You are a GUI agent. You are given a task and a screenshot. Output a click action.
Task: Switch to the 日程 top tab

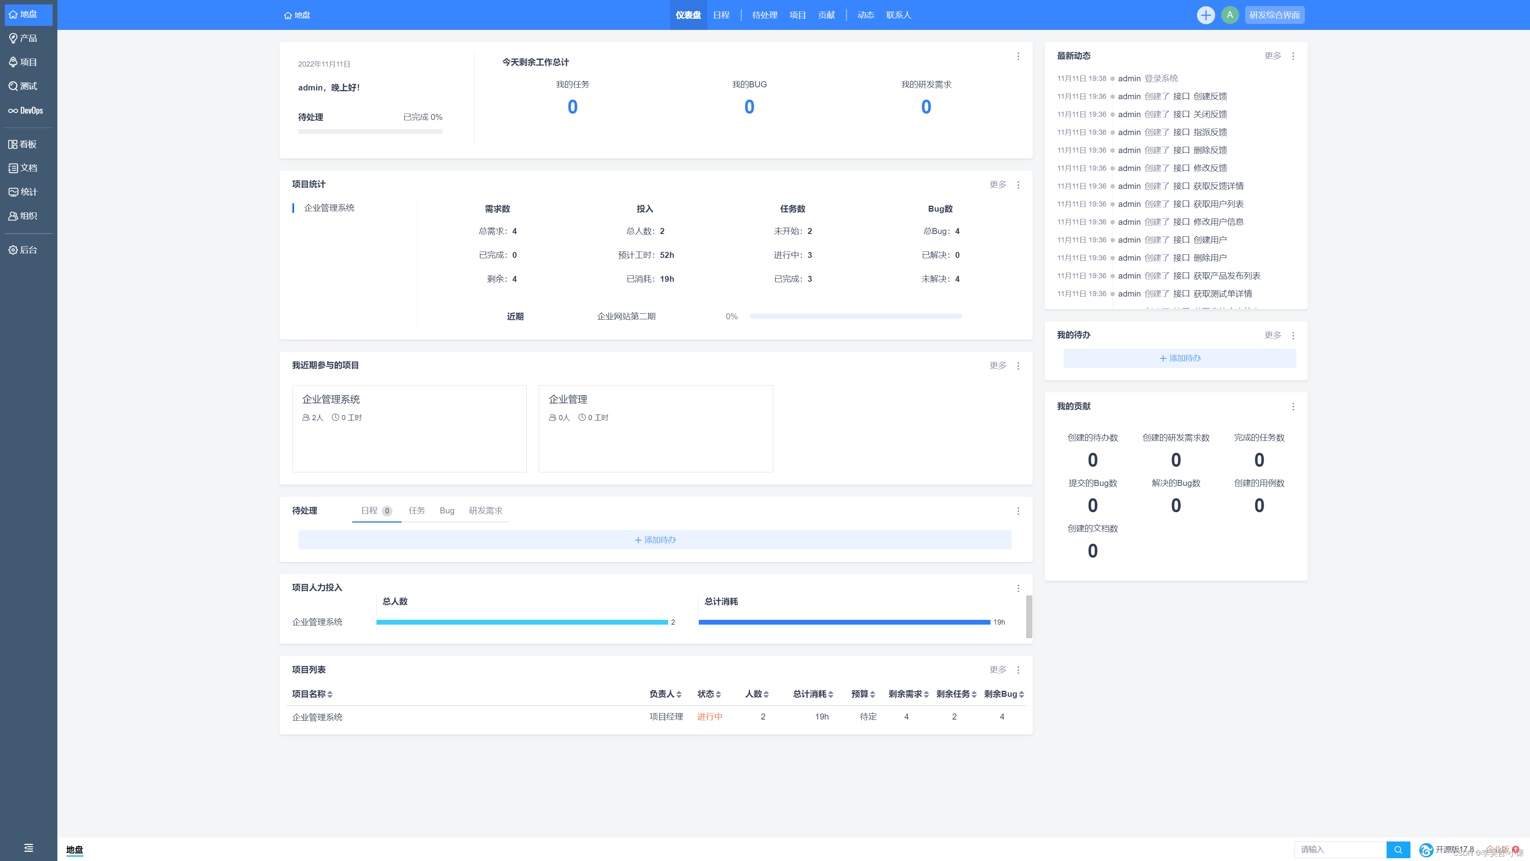(721, 15)
